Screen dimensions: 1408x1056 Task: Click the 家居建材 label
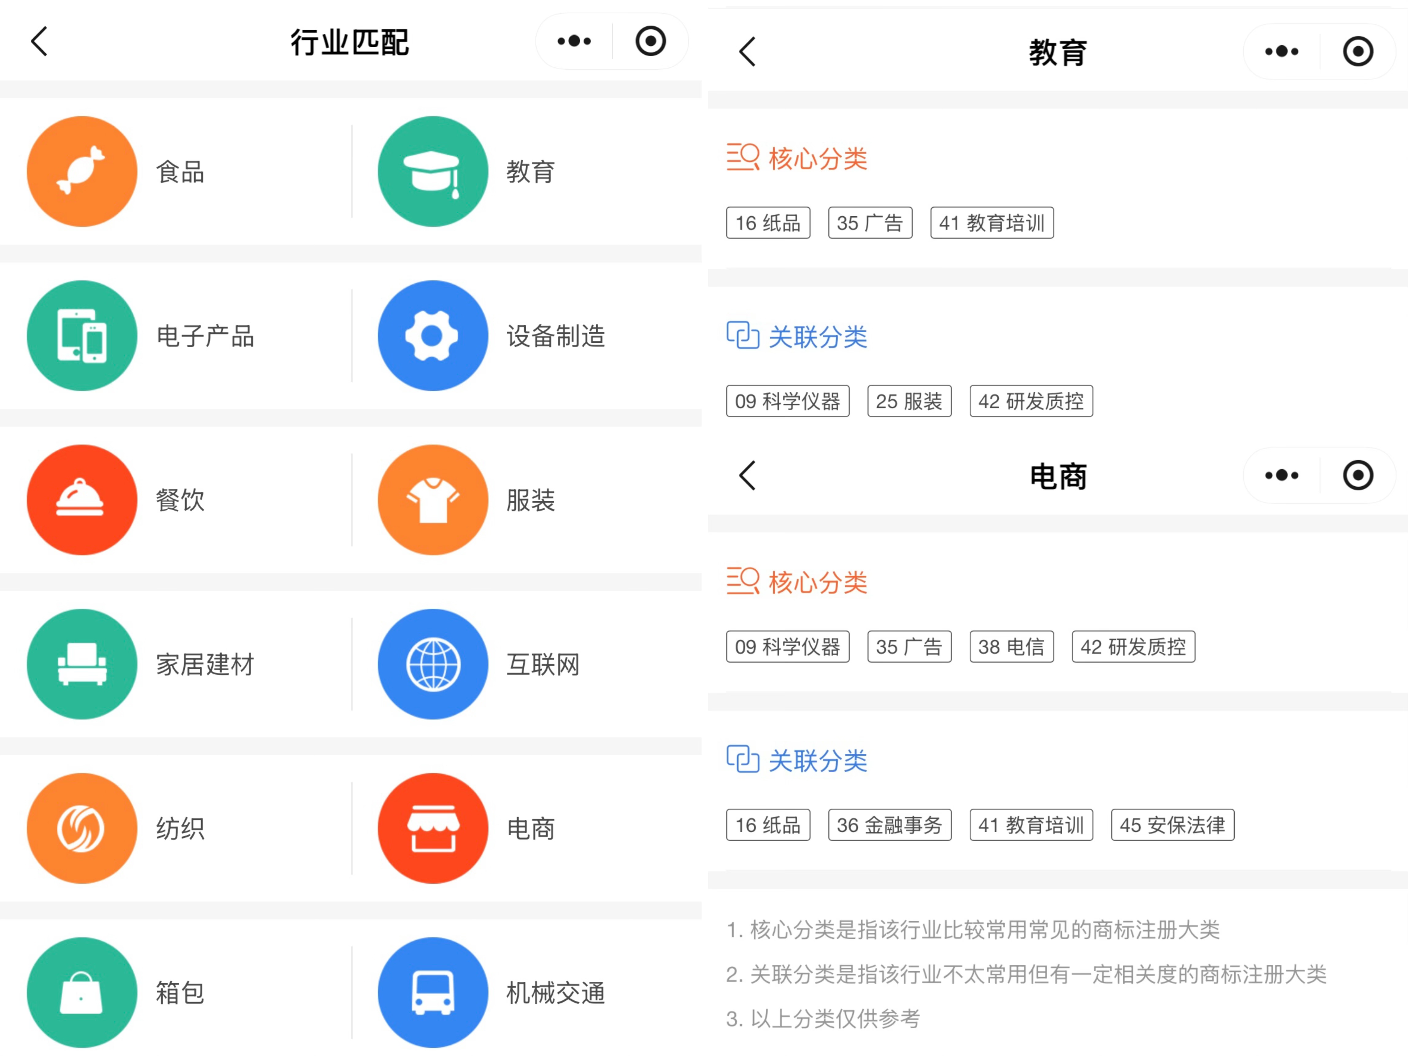click(205, 665)
